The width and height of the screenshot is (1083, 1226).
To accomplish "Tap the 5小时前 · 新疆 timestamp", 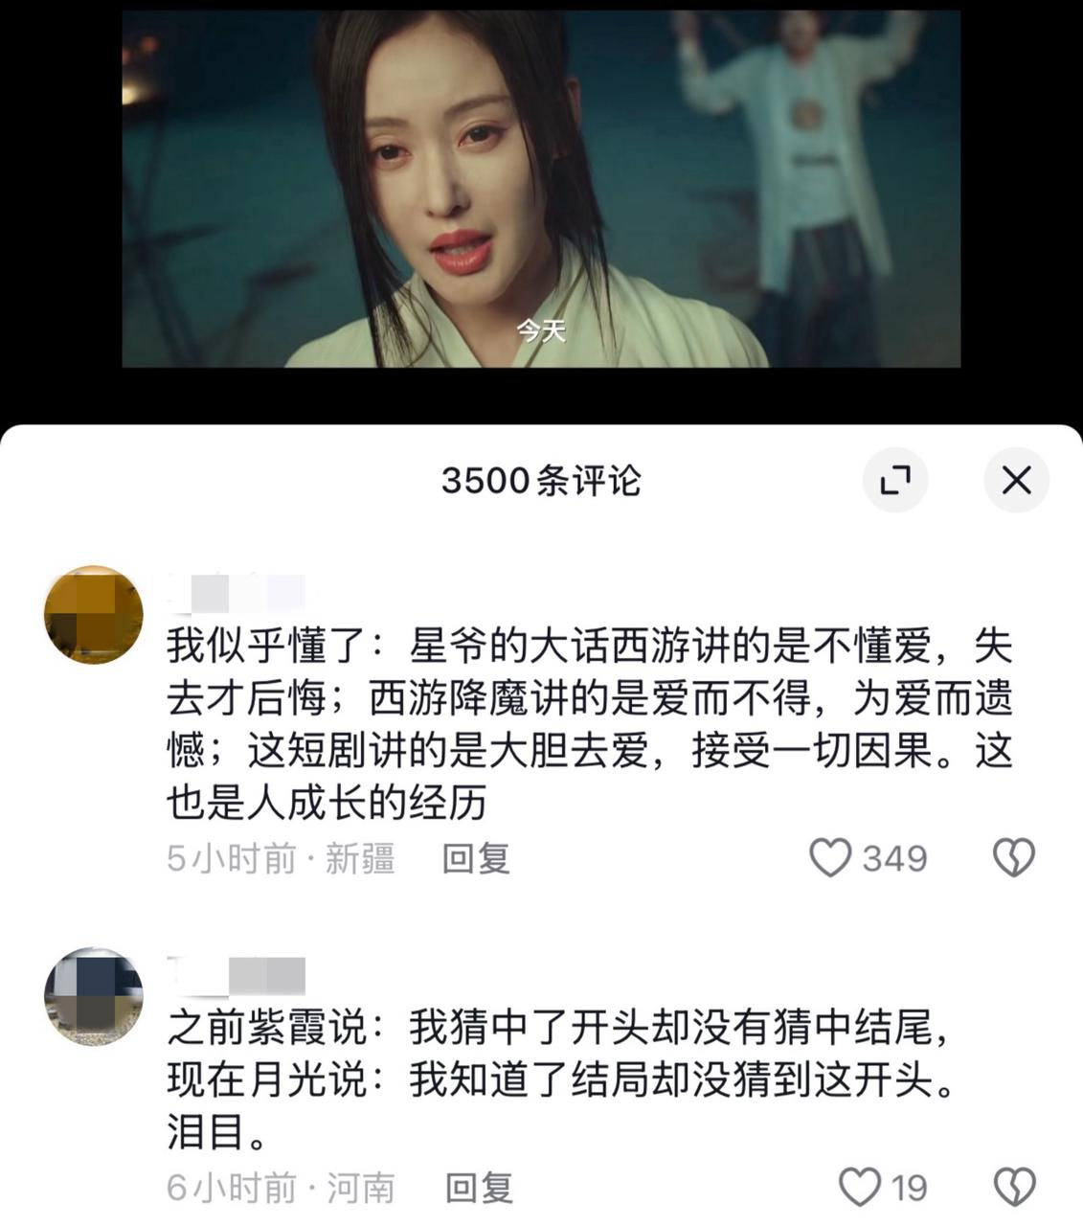I will pos(281,858).
